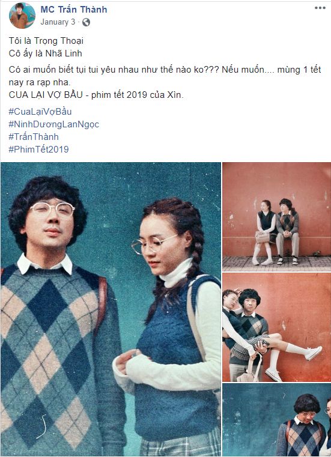This screenshot has height=457, width=331.
Task: Follow the #CuaLạiVợBầu hashtag
Action: [x=40, y=112]
